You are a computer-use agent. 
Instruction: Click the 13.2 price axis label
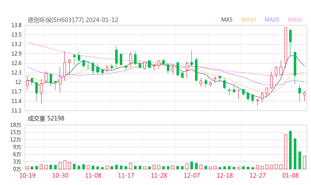click(x=16, y=44)
